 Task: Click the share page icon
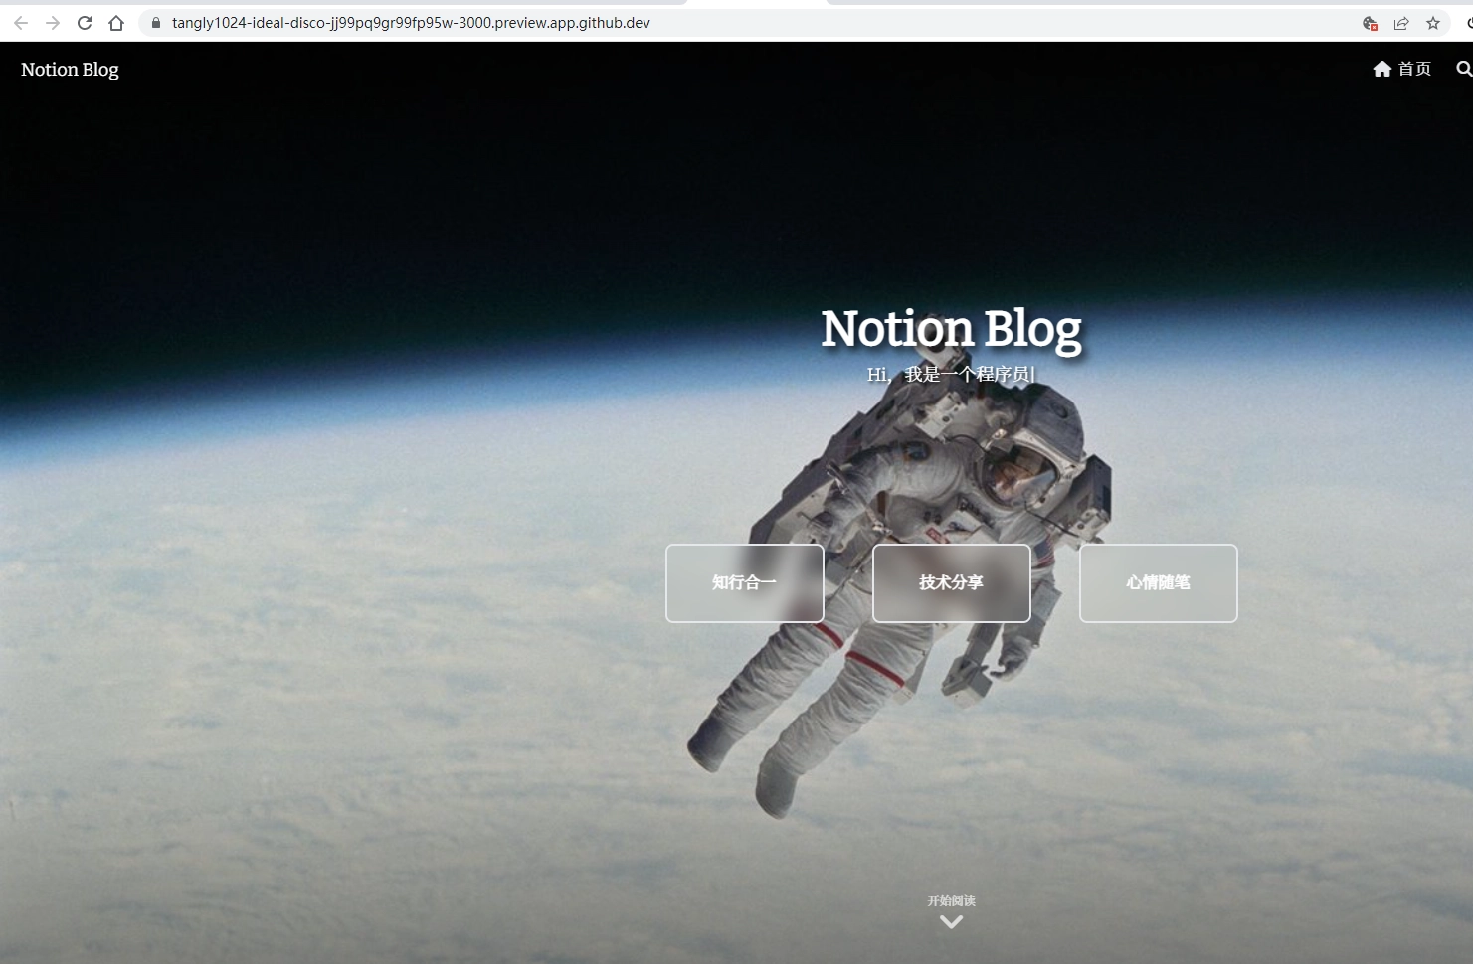(1401, 23)
